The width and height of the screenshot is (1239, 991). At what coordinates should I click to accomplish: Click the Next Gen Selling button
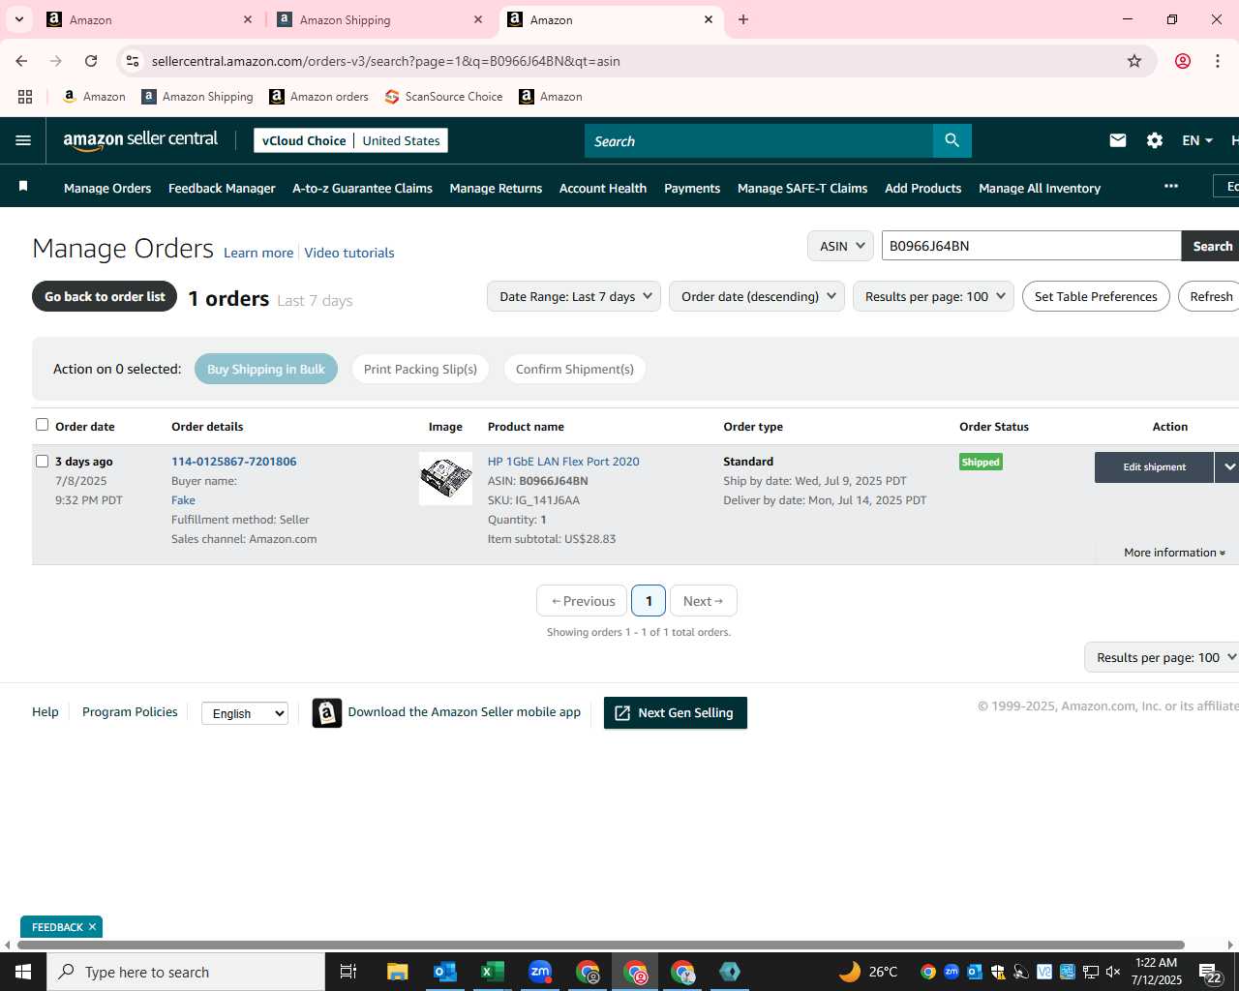coord(676,712)
